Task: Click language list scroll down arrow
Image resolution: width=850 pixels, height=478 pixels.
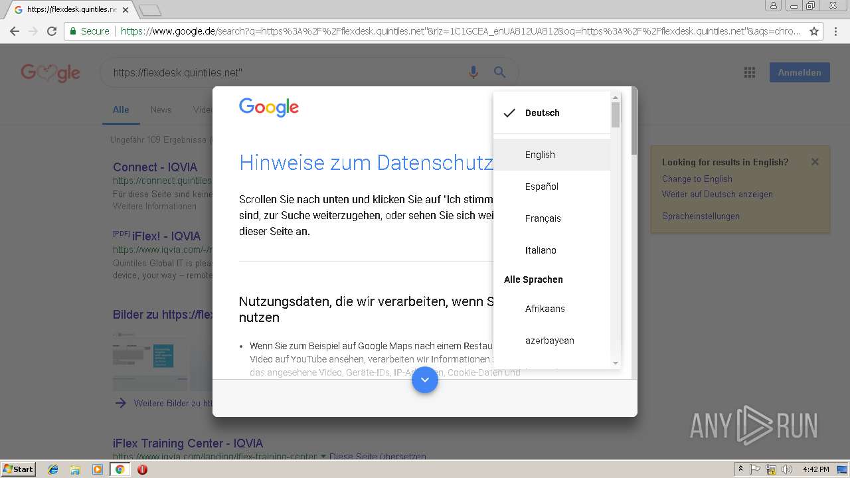Action: 616,363
